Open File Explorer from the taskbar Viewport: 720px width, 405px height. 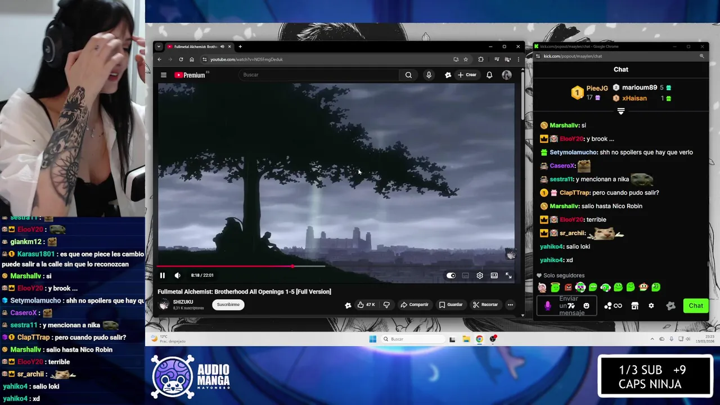point(466,339)
